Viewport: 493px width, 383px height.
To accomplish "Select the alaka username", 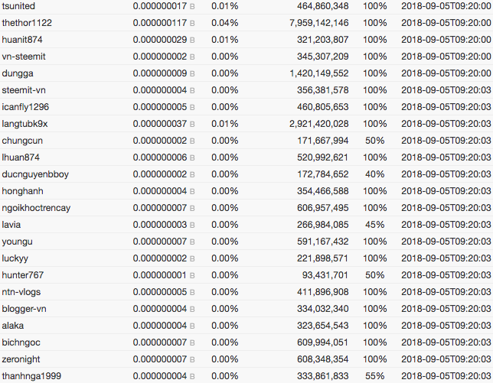I will point(13,326).
